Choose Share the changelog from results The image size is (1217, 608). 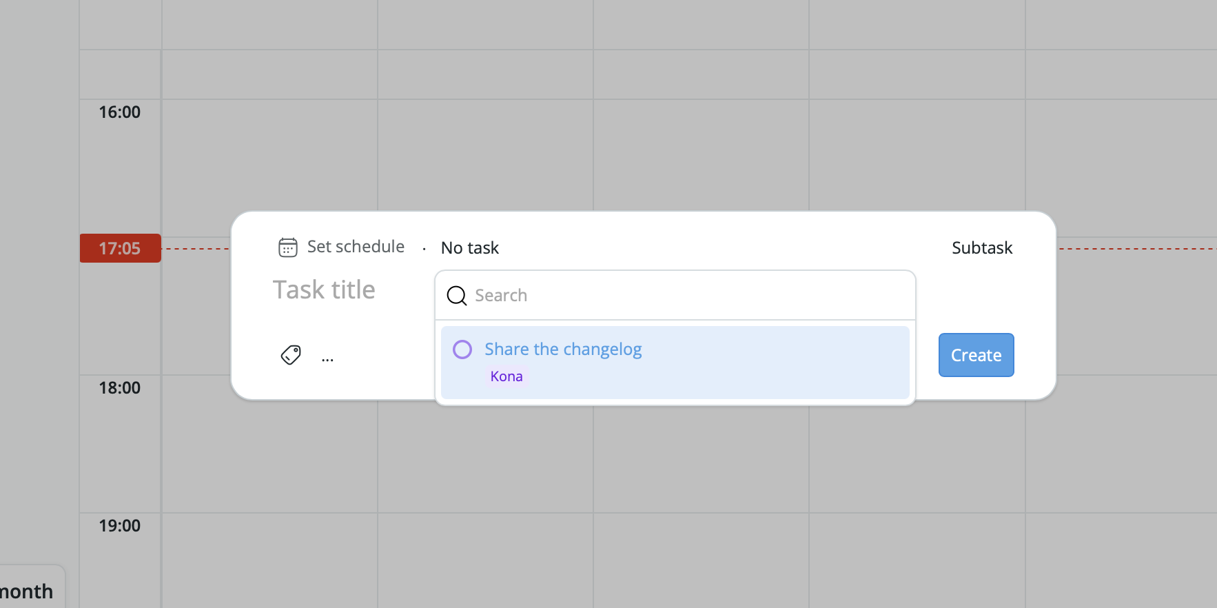click(x=563, y=349)
